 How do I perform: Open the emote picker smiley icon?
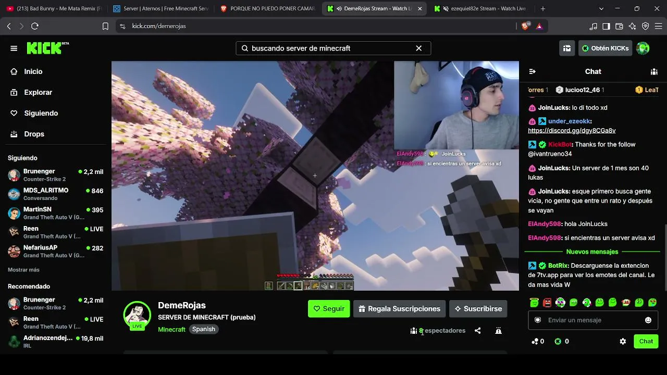pyautogui.click(x=648, y=320)
